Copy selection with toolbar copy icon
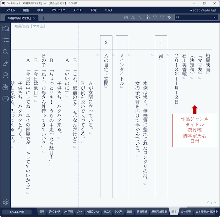The image size is (220, 217). point(140,18)
